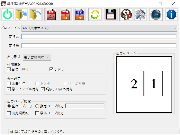
Task: Focus the 変換先 input field
Action: pos(99,45)
